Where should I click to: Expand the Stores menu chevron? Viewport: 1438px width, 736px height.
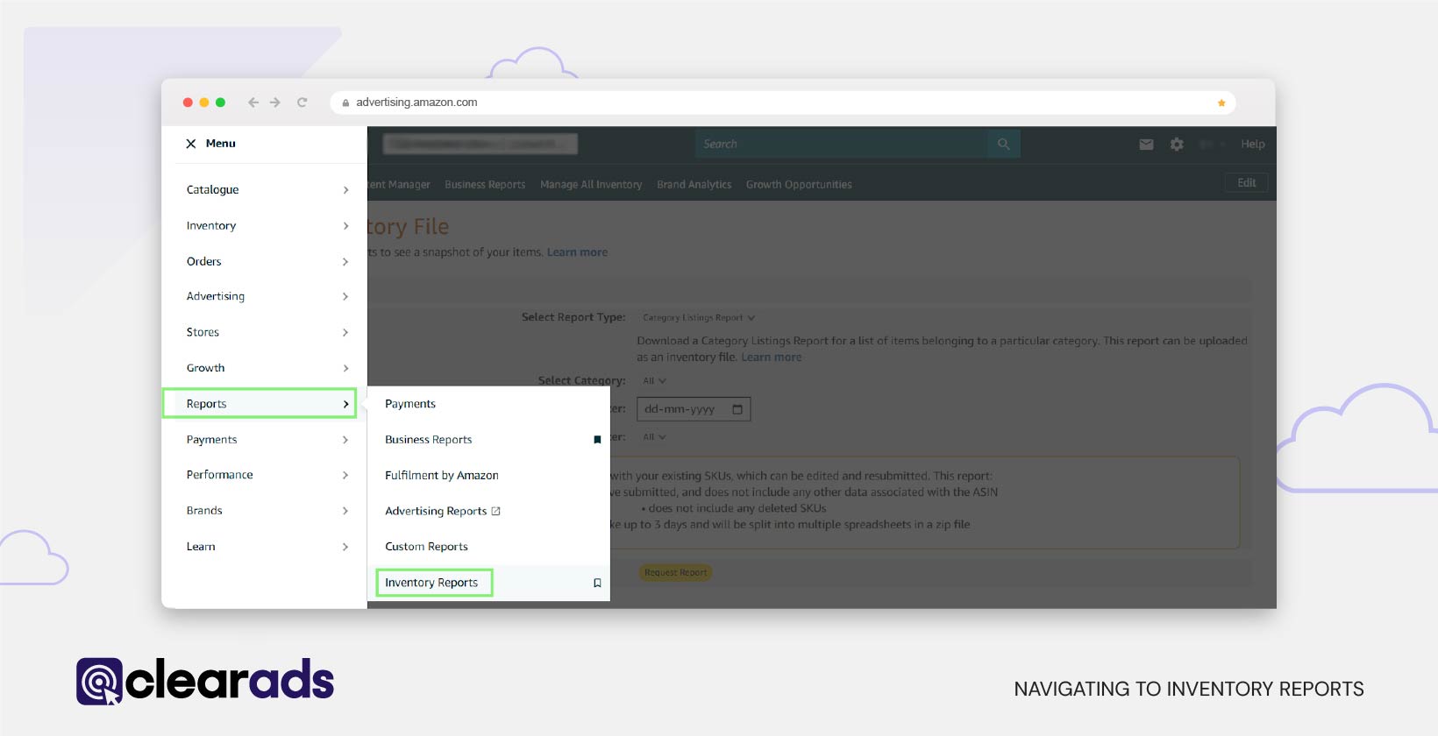[345, 333]
